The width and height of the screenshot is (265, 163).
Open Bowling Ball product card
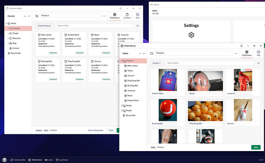click(48, 70)
